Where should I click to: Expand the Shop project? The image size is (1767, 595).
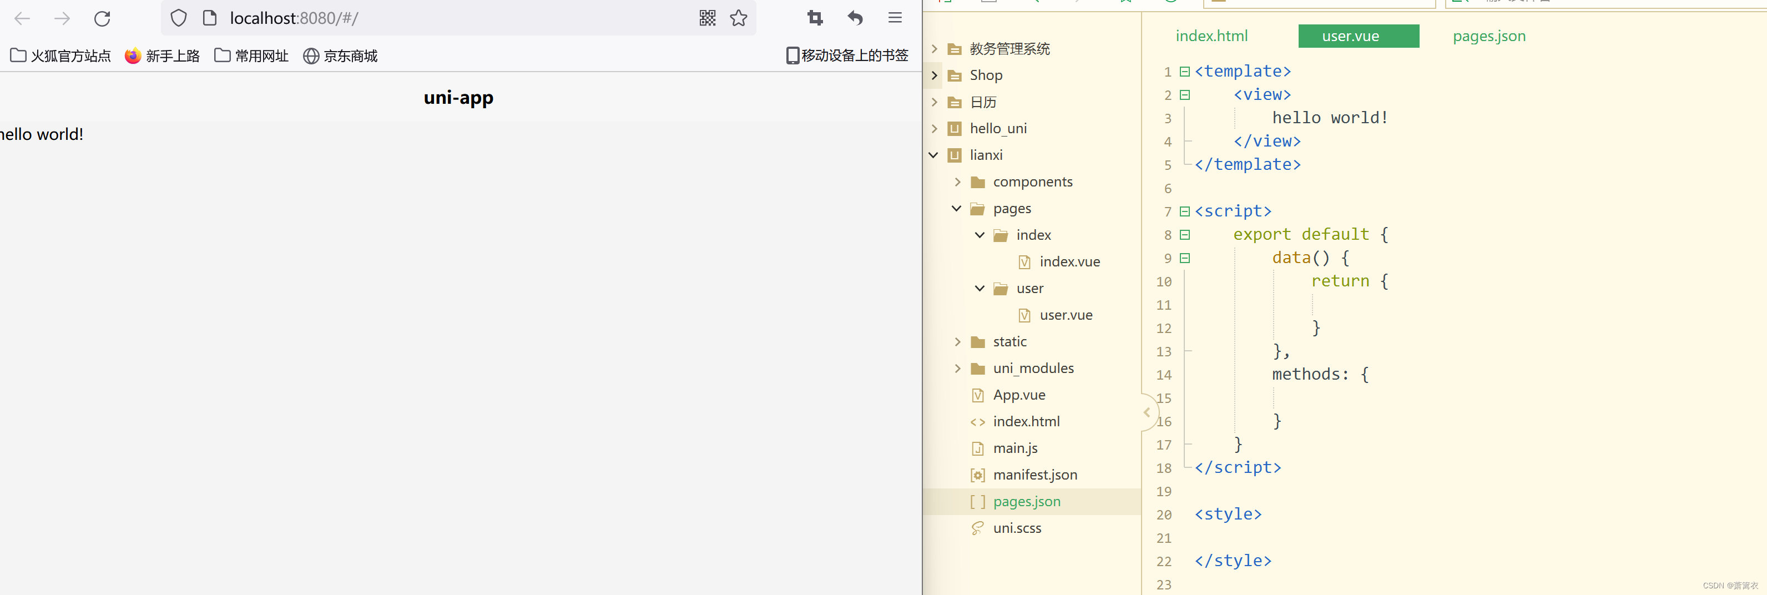[x=934, y=75]
